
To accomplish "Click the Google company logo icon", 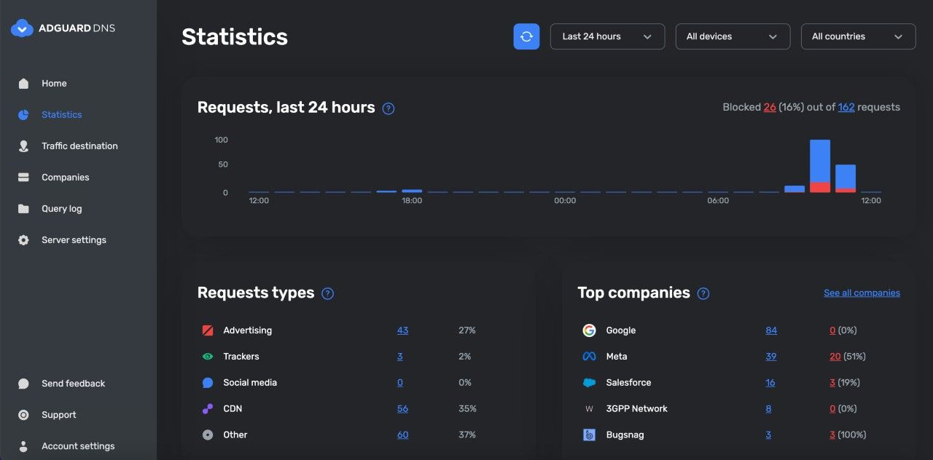I will [x=589, y=330].
